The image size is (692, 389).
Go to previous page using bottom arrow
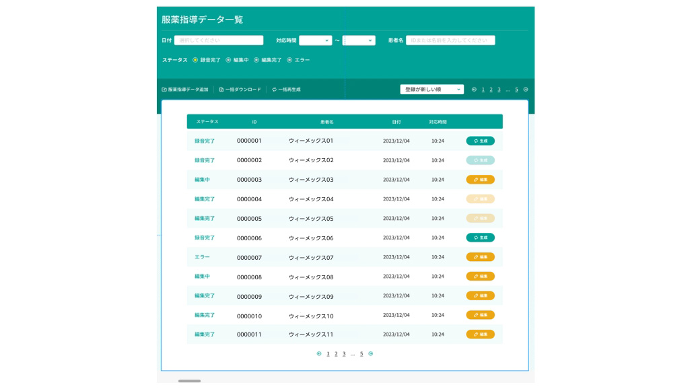coord(319,354)
